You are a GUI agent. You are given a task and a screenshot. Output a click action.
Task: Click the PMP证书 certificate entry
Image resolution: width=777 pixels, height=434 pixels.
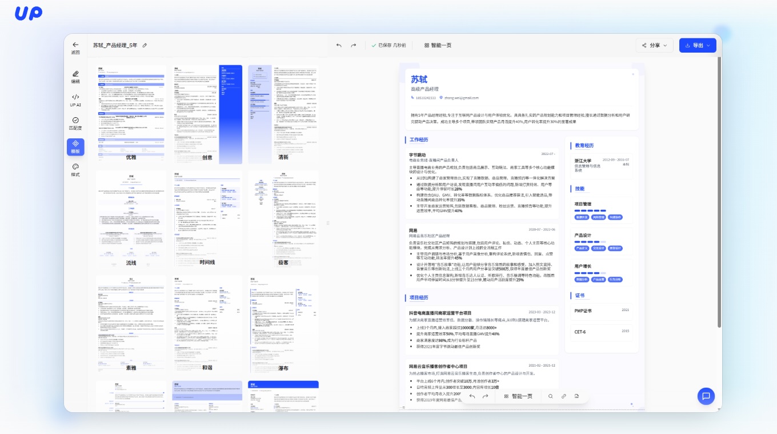[583, 311]
